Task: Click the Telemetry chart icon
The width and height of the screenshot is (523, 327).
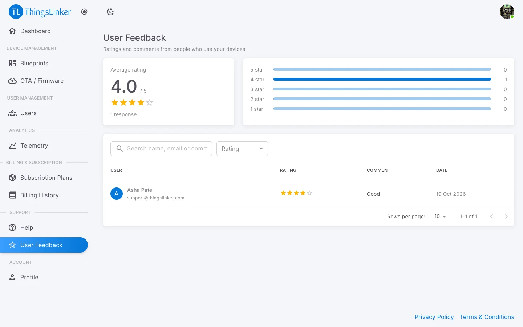Action: (12, 145)
